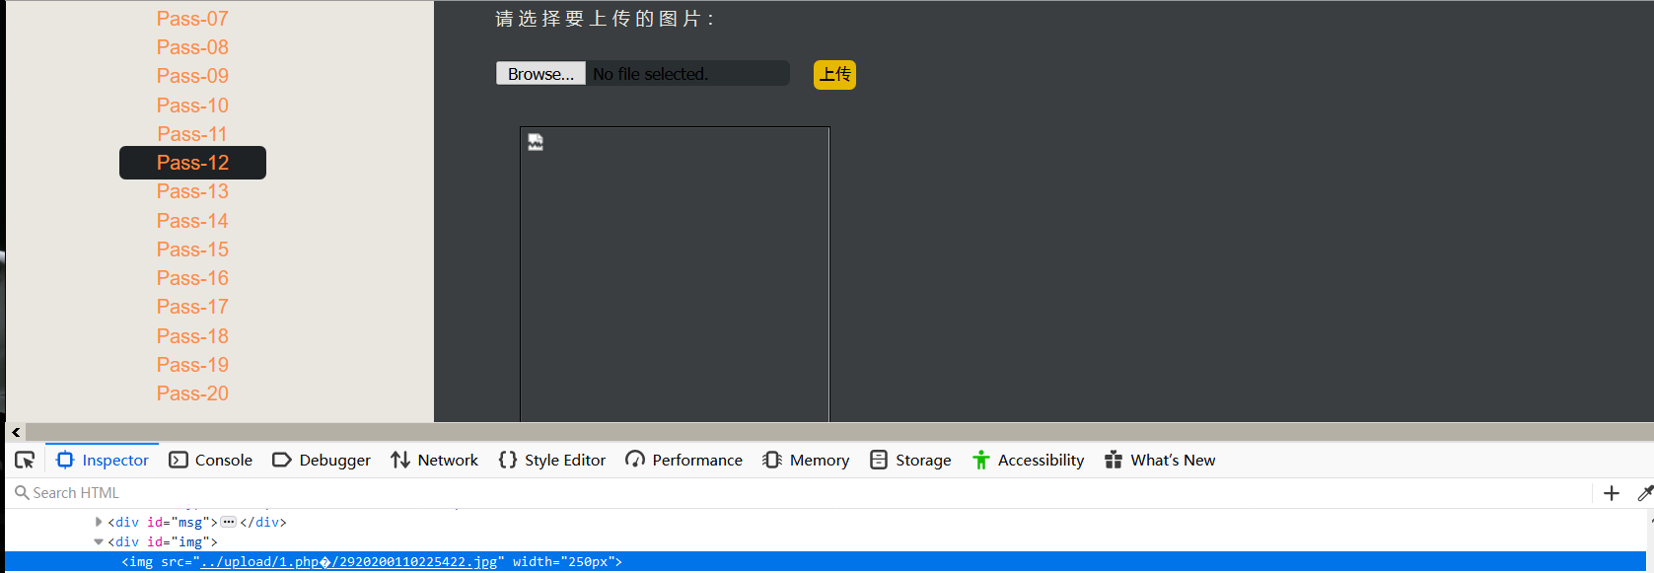Click the Browse... file button
The width and height of the screenshot is (1654, 573).
(x=540, y=74)
